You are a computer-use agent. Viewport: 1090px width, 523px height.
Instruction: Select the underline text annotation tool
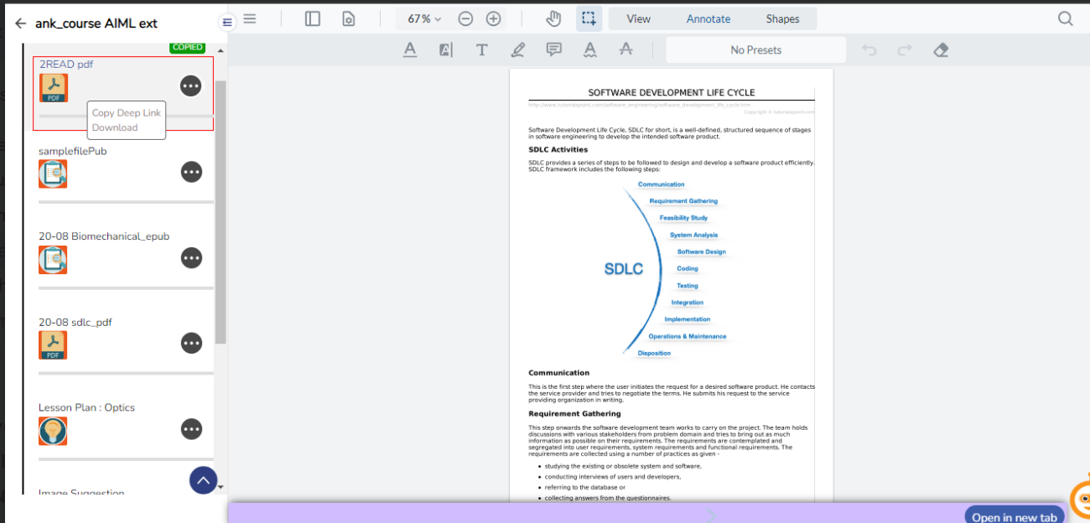[x=410, y=49]
